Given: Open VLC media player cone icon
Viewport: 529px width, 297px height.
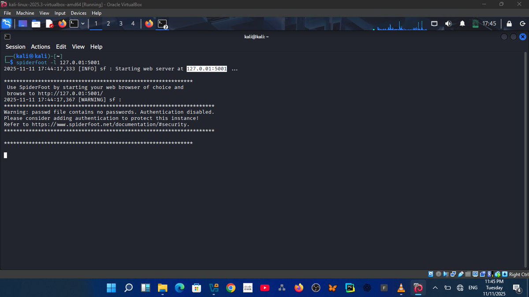Looking at the screenshot, I should pyautogui.click(x=401, y=288).
